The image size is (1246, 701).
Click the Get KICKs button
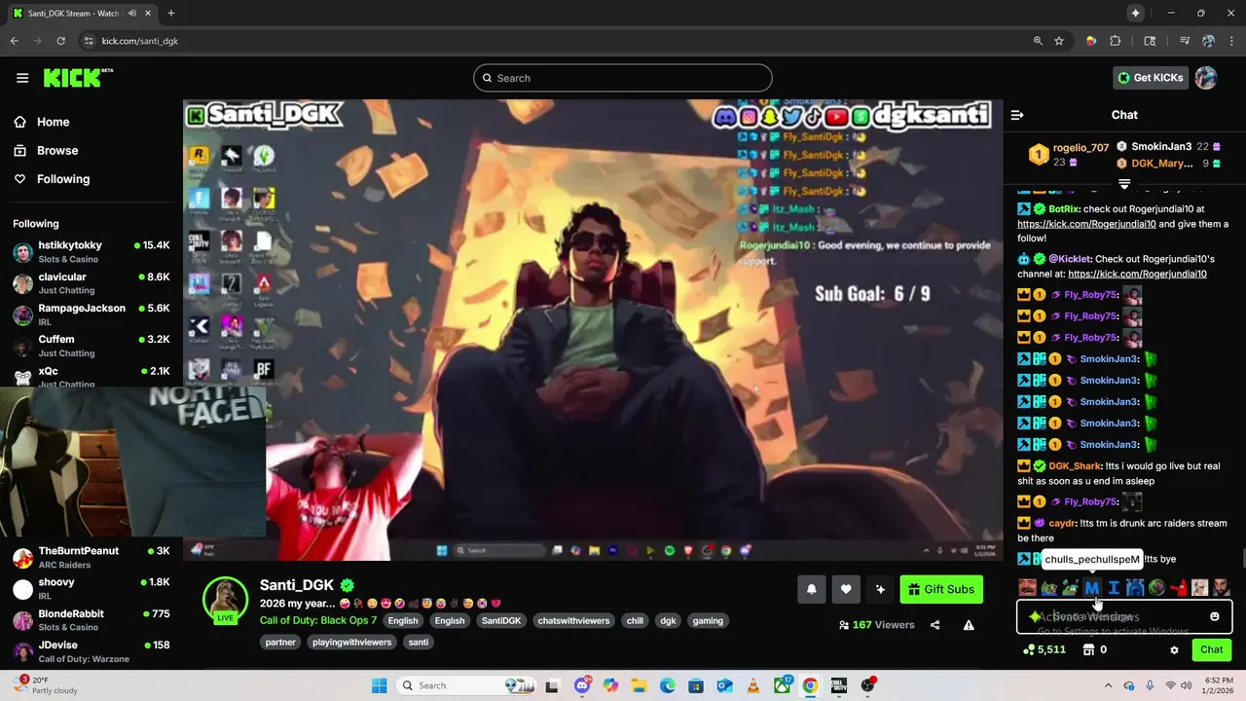coord(1150,78)
